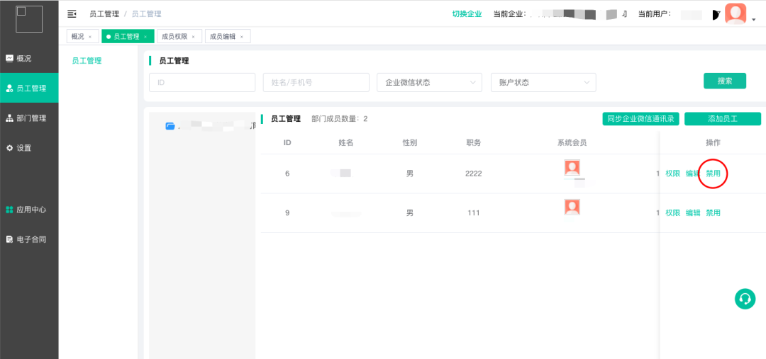Click the 系统会员 column header
The image size is (766, 359).
point(572,143)
